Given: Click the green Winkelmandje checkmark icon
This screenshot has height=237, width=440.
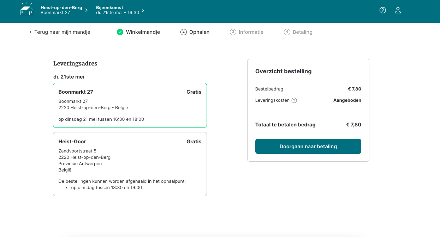Looking at the screenshot, I should 120,32.
